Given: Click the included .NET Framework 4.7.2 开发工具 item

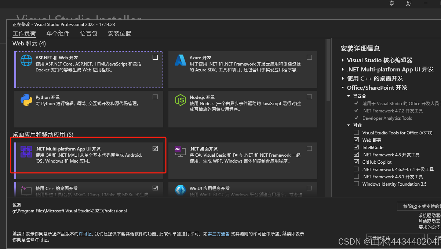Looking at the screenshot, I should (x=393, y=111).
